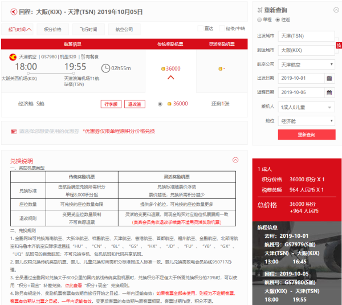Viewport: 342px width, 305px height.
Task: Click the 18:00 departure time in flight row
Action: pyautogui.click(x=26, y=67)
